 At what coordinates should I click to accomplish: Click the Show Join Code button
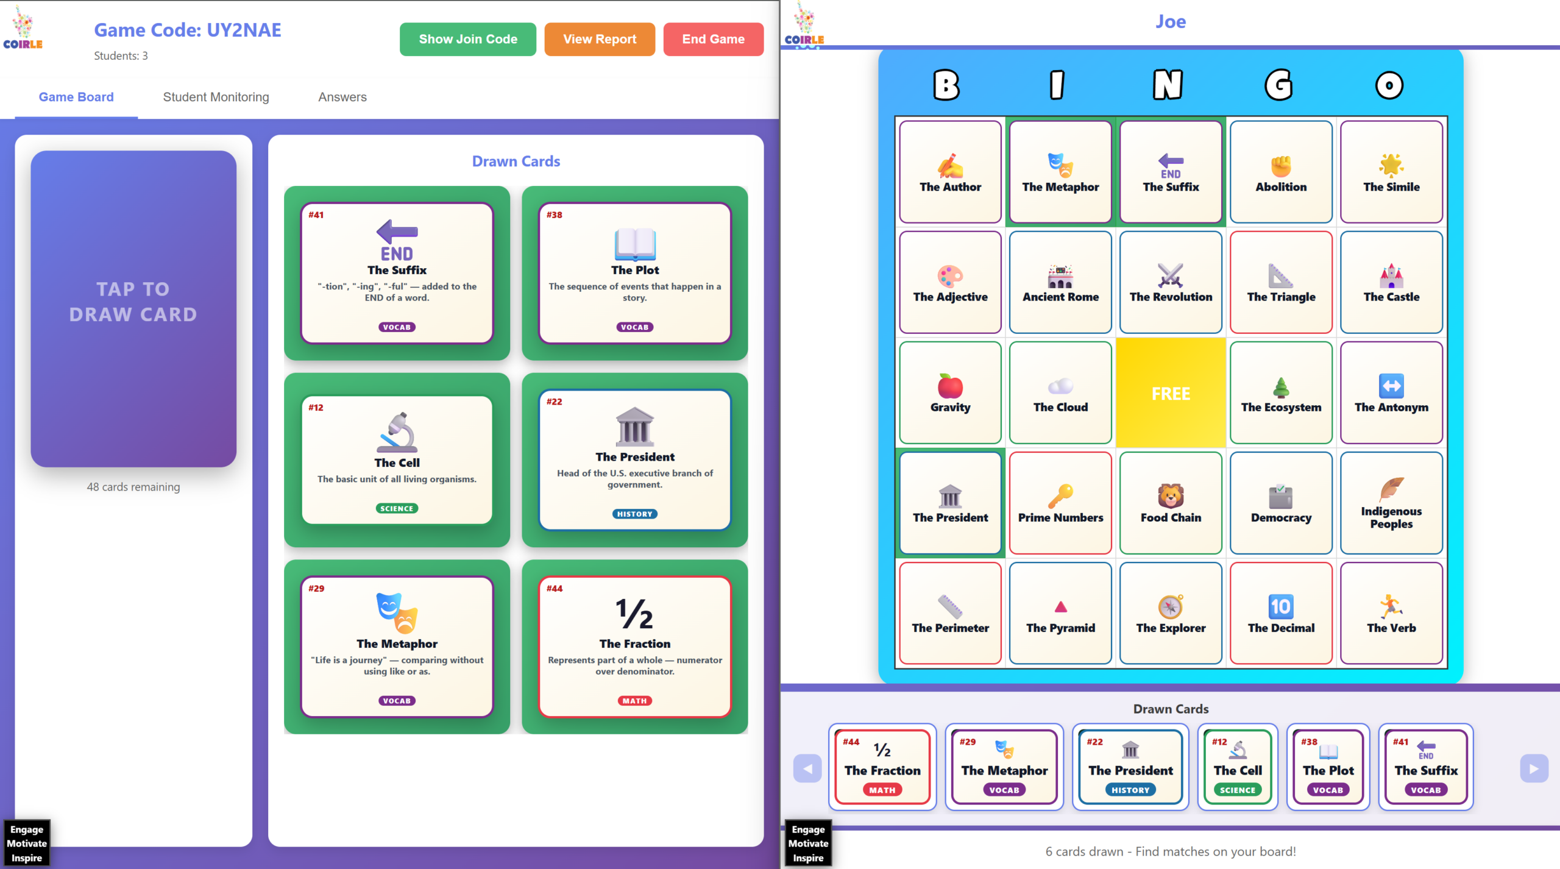(467, 39)
